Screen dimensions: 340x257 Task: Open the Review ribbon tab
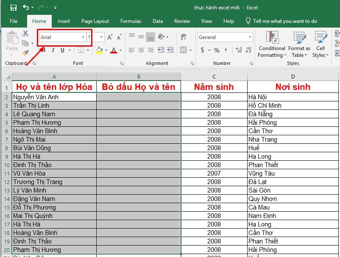click(x=182, y=21)
